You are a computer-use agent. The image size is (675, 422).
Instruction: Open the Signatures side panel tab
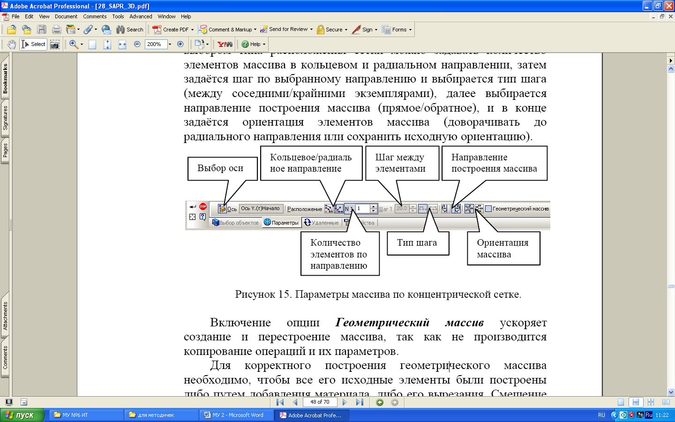coord(5,118)
